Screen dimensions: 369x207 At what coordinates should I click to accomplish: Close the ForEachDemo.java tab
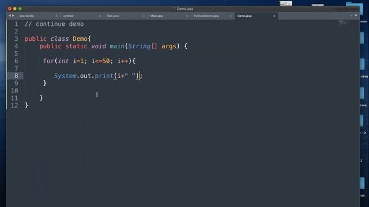point(231,16)
